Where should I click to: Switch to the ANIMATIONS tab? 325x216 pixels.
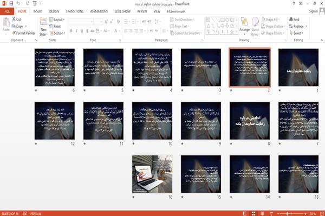pos(99,11)
